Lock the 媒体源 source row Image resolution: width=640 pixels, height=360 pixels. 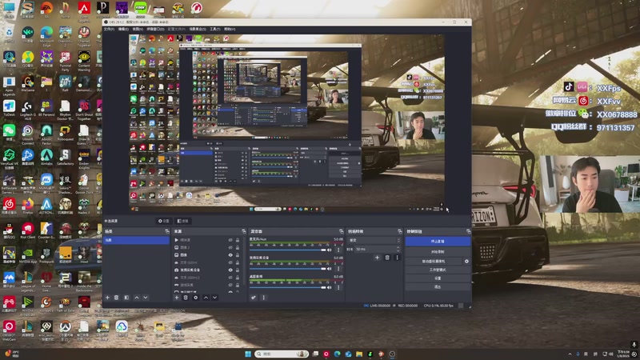(237, 241)
